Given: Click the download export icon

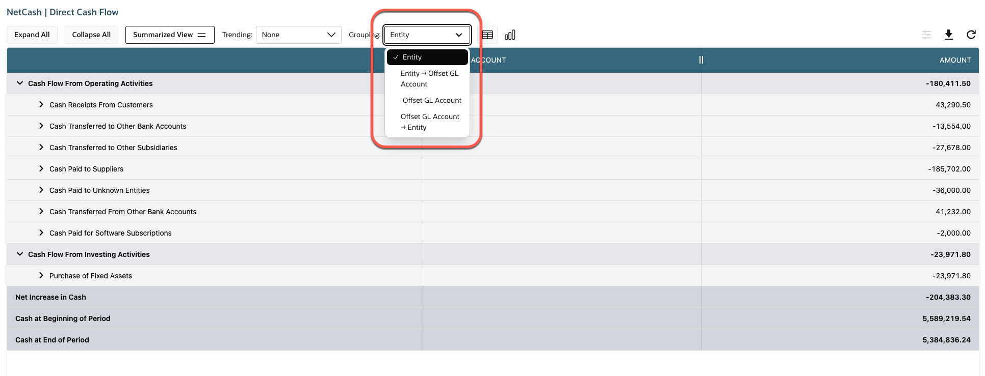Looking at the screenshot, I should (948, 35).
